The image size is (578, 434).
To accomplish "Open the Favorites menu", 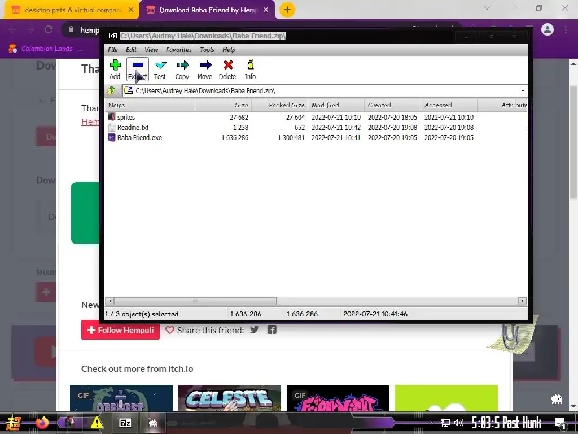I will coord(179,50).
